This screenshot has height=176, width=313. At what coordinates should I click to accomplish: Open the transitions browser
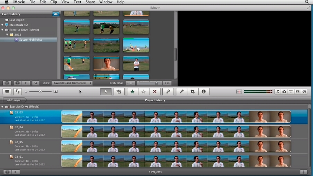click(297, 92)
